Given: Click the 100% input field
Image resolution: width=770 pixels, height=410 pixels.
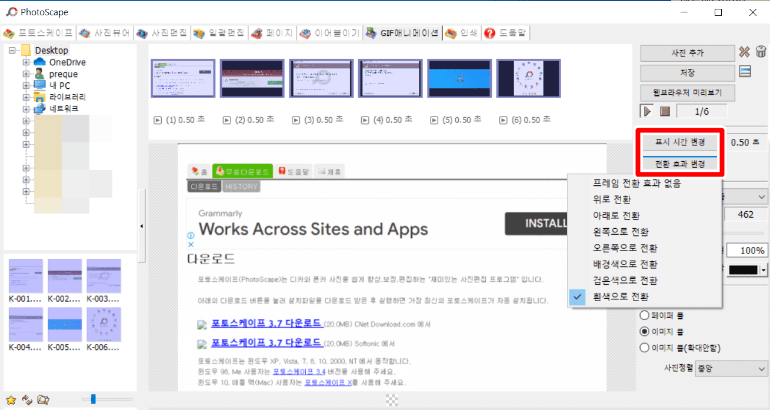Looking at the screenshot, I should click(747, 250).
